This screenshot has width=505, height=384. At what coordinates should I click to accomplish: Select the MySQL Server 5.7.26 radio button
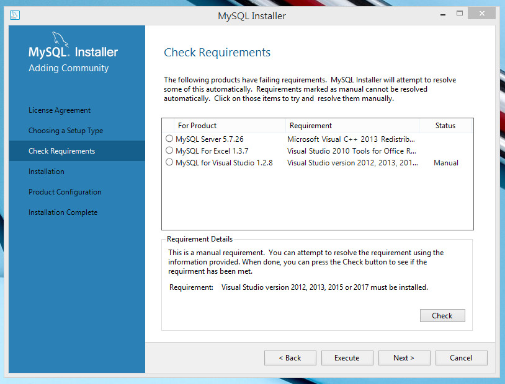pyautogui.click(x=169, y=139)
